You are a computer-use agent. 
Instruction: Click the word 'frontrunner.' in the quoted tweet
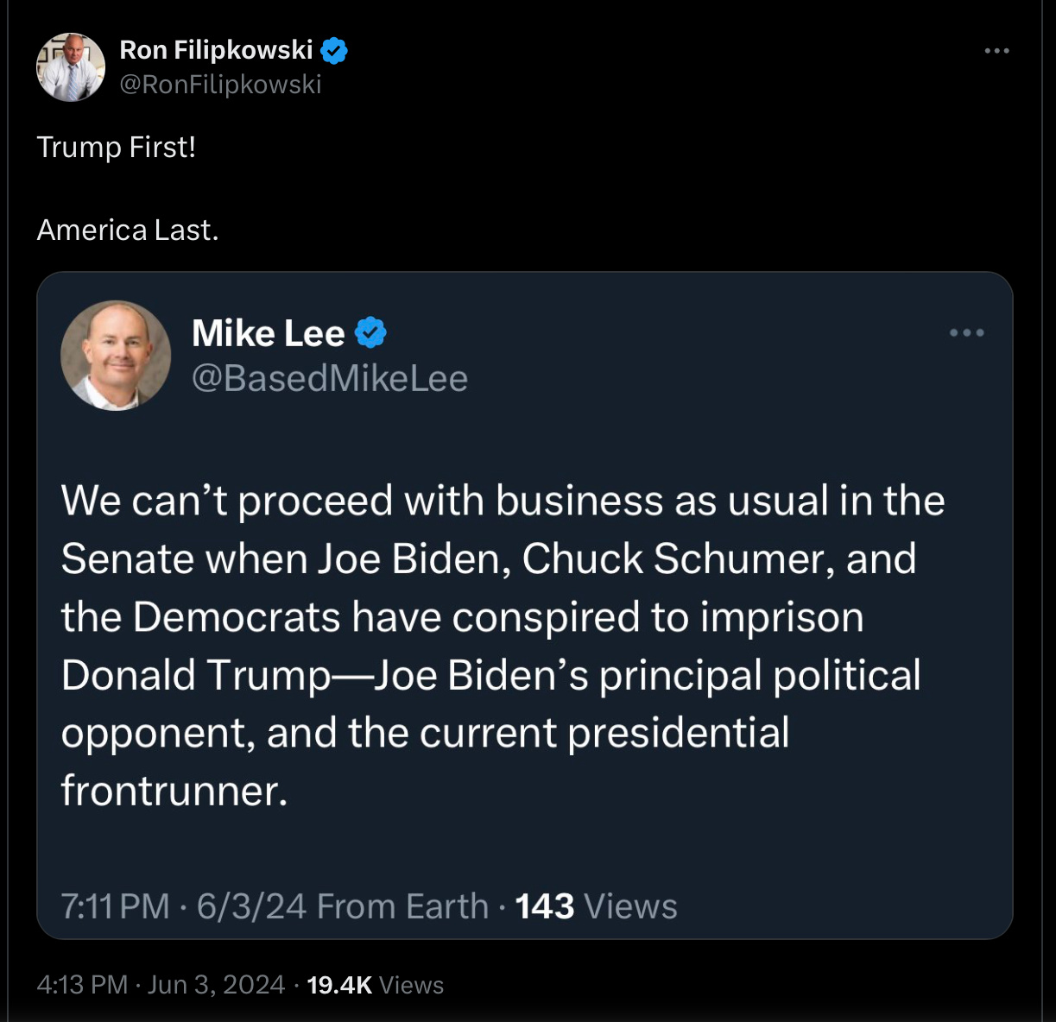pyautogui.click(x=174, y=791)
